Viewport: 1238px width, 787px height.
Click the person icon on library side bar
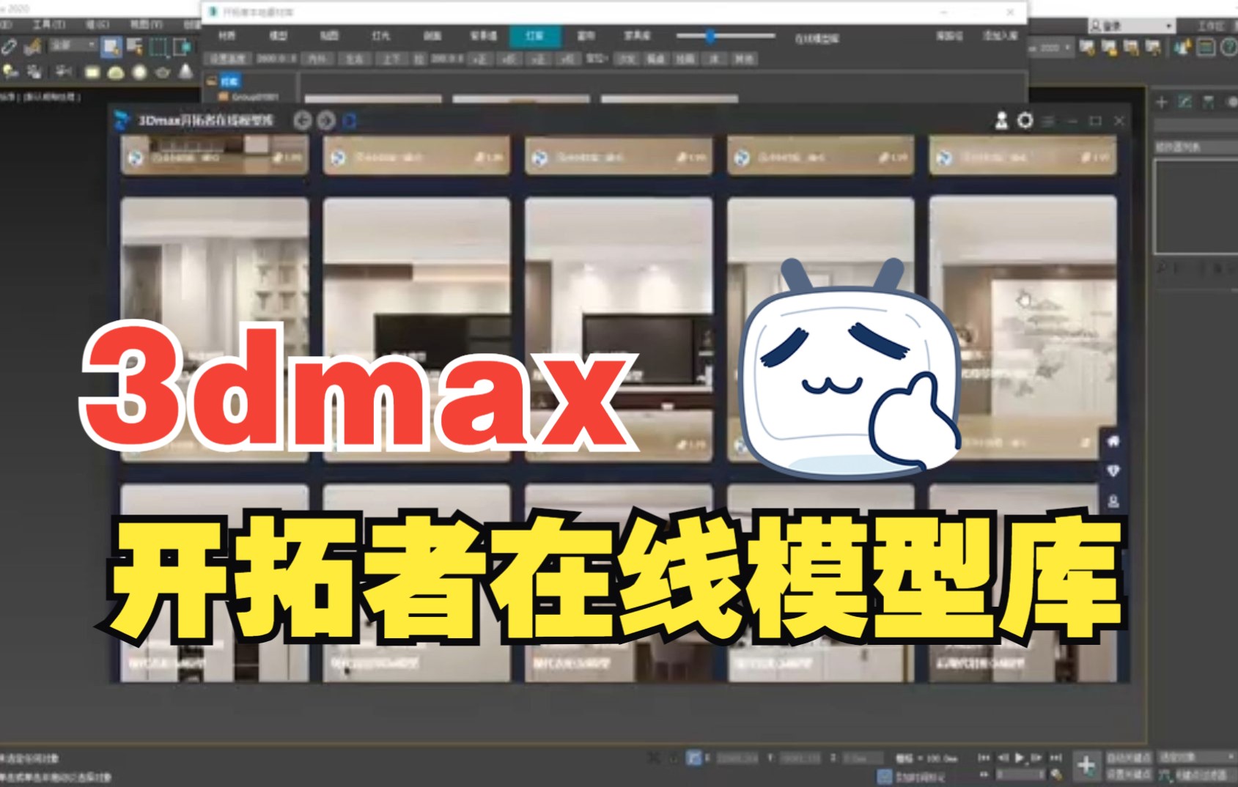(1113, 502)
